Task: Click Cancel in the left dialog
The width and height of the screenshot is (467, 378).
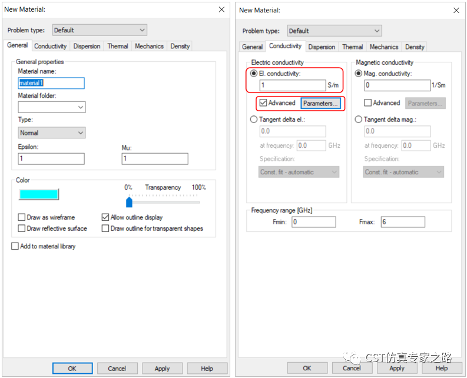Action: point(117,368)
